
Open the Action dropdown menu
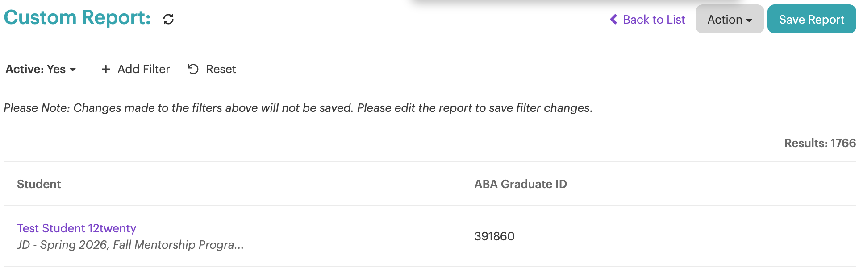(x=730, y=19)
